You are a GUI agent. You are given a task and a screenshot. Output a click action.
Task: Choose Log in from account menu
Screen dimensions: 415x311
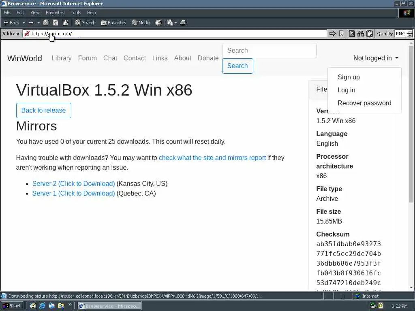tap(346, 90)
